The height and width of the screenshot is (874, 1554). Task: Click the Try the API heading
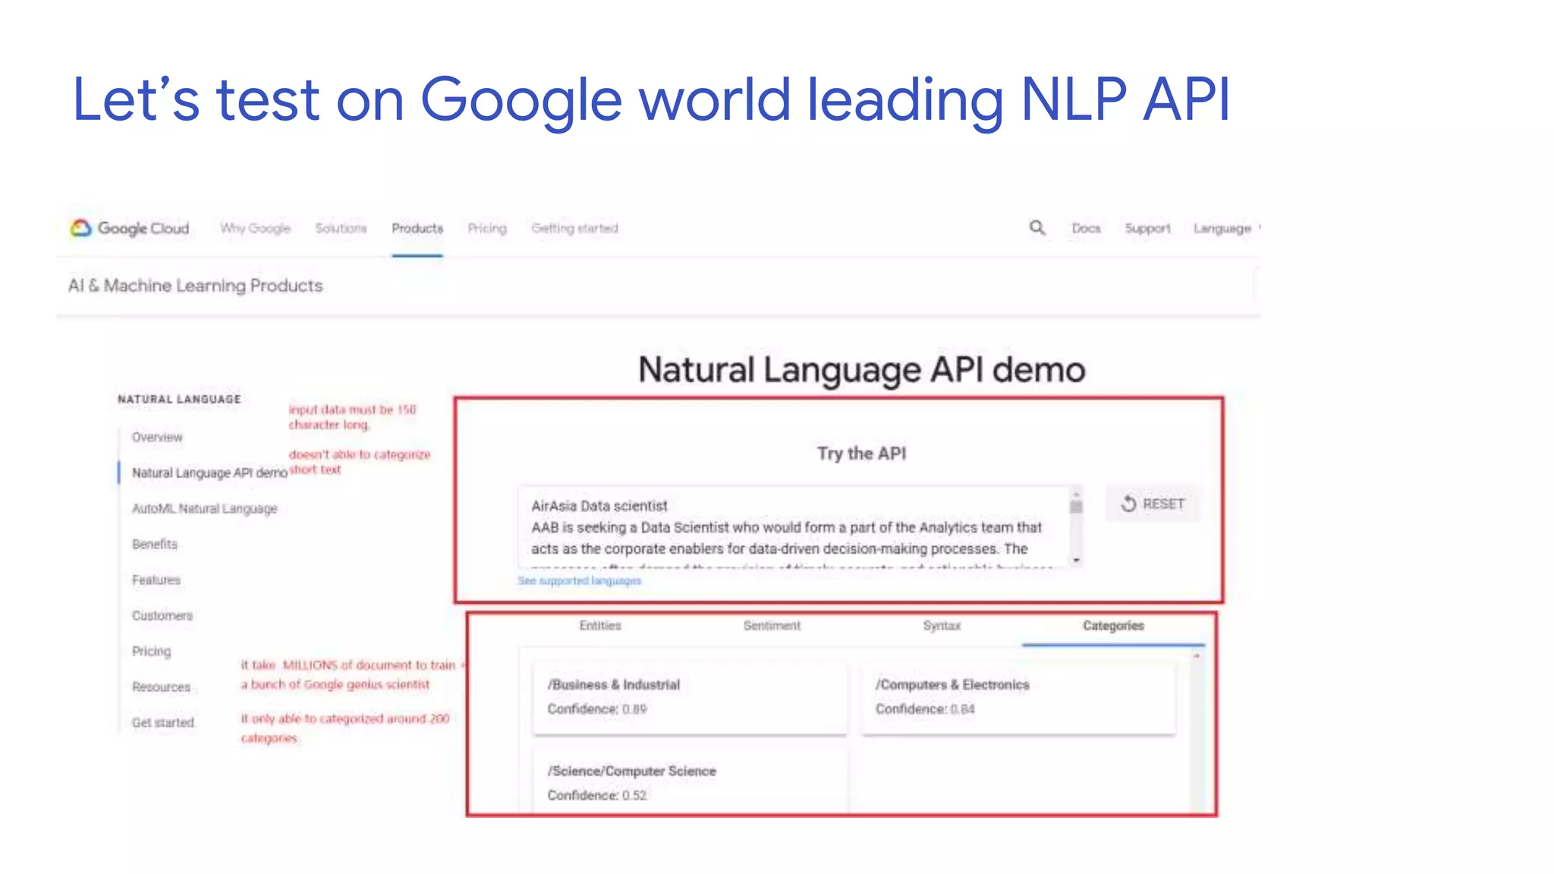862,454
